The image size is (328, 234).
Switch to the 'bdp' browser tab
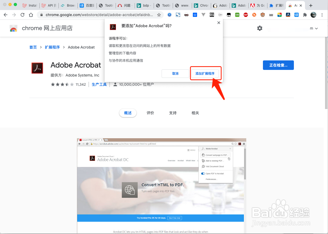pos(144,6)
